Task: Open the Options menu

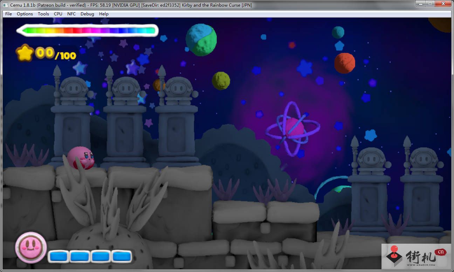Action: (25, 14)
